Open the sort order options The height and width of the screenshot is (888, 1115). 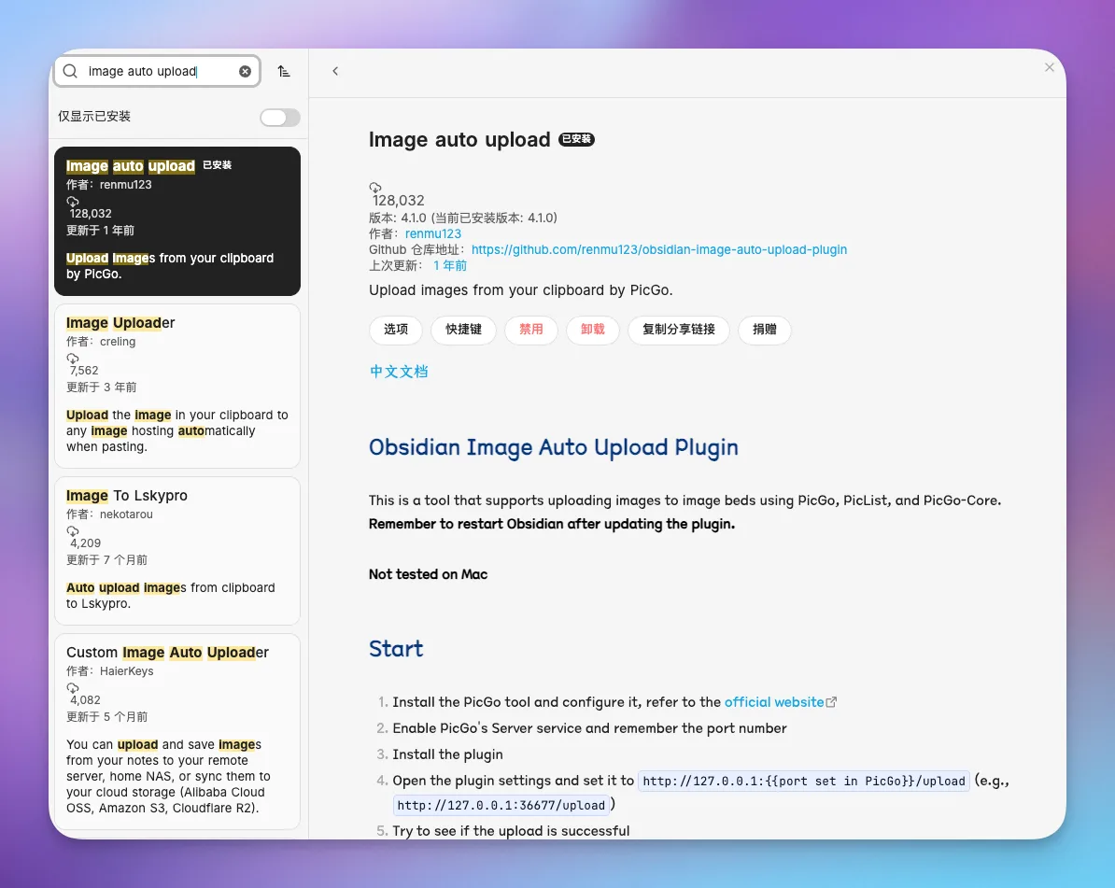coord(284,71)
